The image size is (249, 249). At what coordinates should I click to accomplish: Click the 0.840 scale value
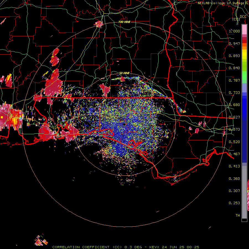pyautogui.click(x=234, y=68)
